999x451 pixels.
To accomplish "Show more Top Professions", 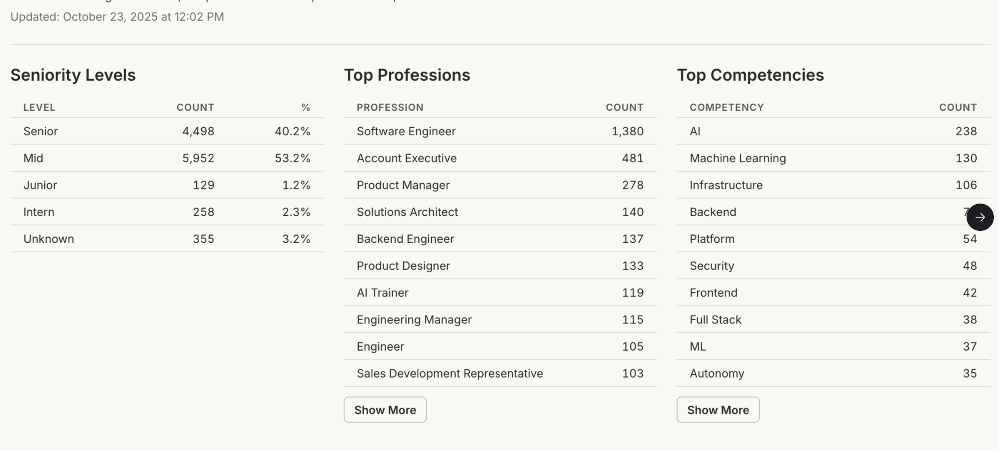I will pyautogui.click(x=385, y=410).
